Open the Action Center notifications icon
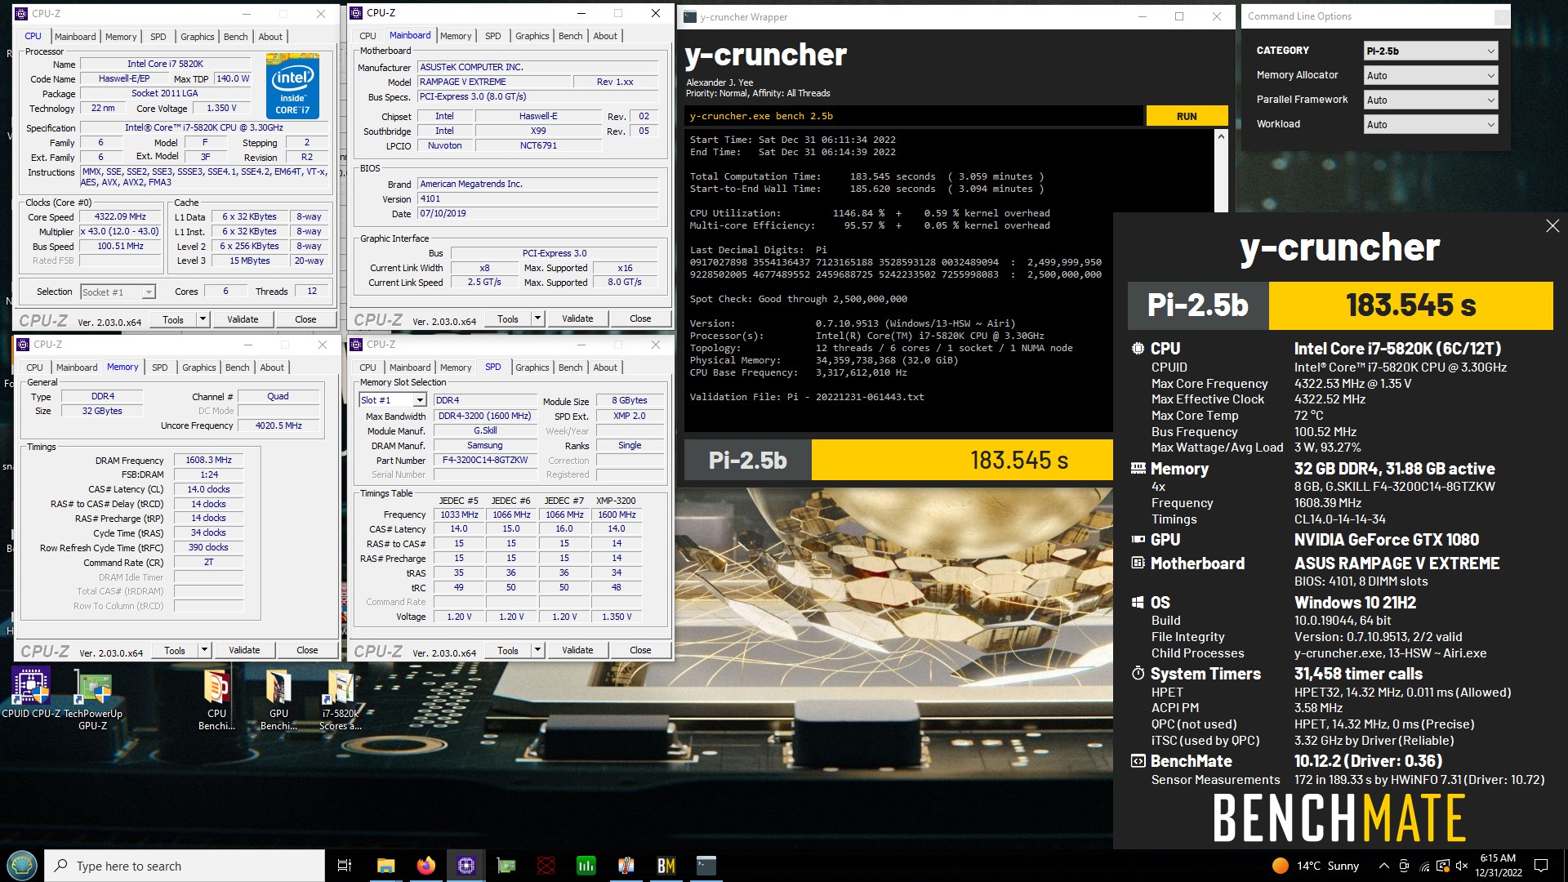This screenshot has width=1568, height=882. (x=1541, y=866)
